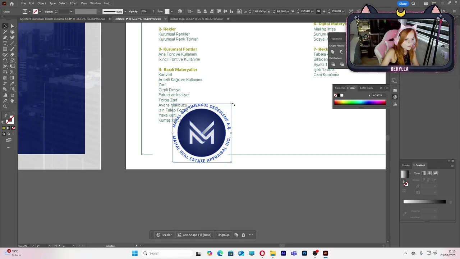Screen dimensions: 460x259
Task: Select the Shape Builder tool
Action: pos(5,72)
